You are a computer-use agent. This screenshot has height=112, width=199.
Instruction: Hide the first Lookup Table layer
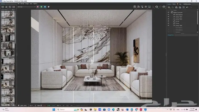pos(168,17)
